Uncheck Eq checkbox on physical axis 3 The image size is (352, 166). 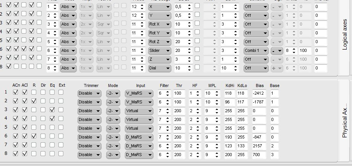tap(52, 110)
